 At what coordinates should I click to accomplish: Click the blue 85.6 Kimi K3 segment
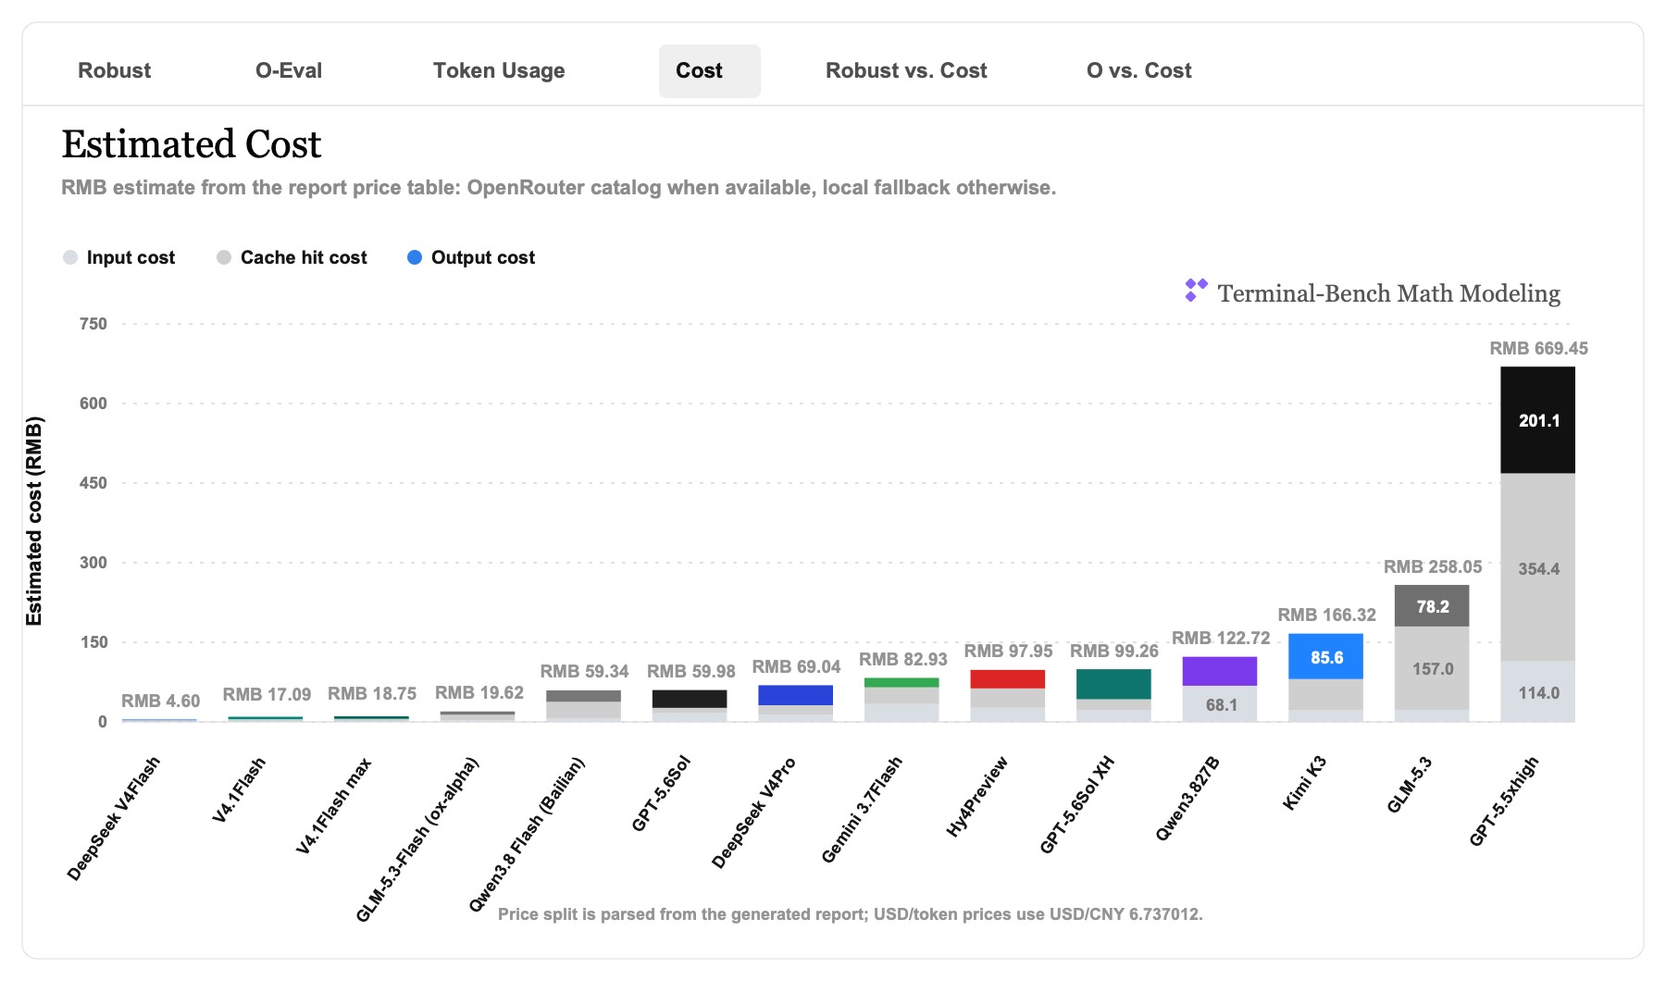[1325, 657]
